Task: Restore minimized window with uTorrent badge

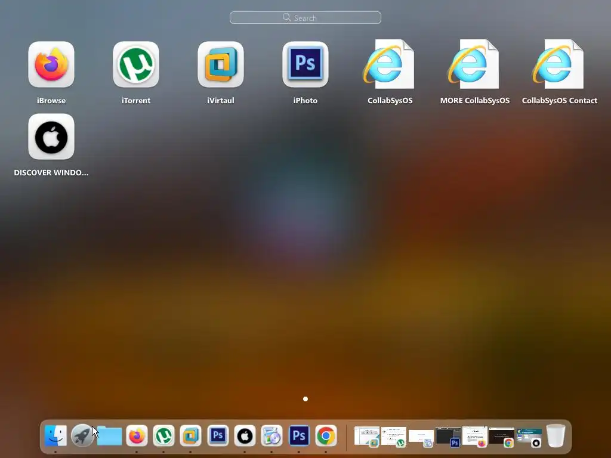Action: click(394, 436)
